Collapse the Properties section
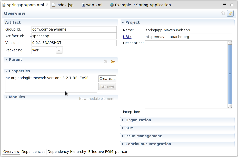Screen dimensions: 238x157 (x=6, y=71)
